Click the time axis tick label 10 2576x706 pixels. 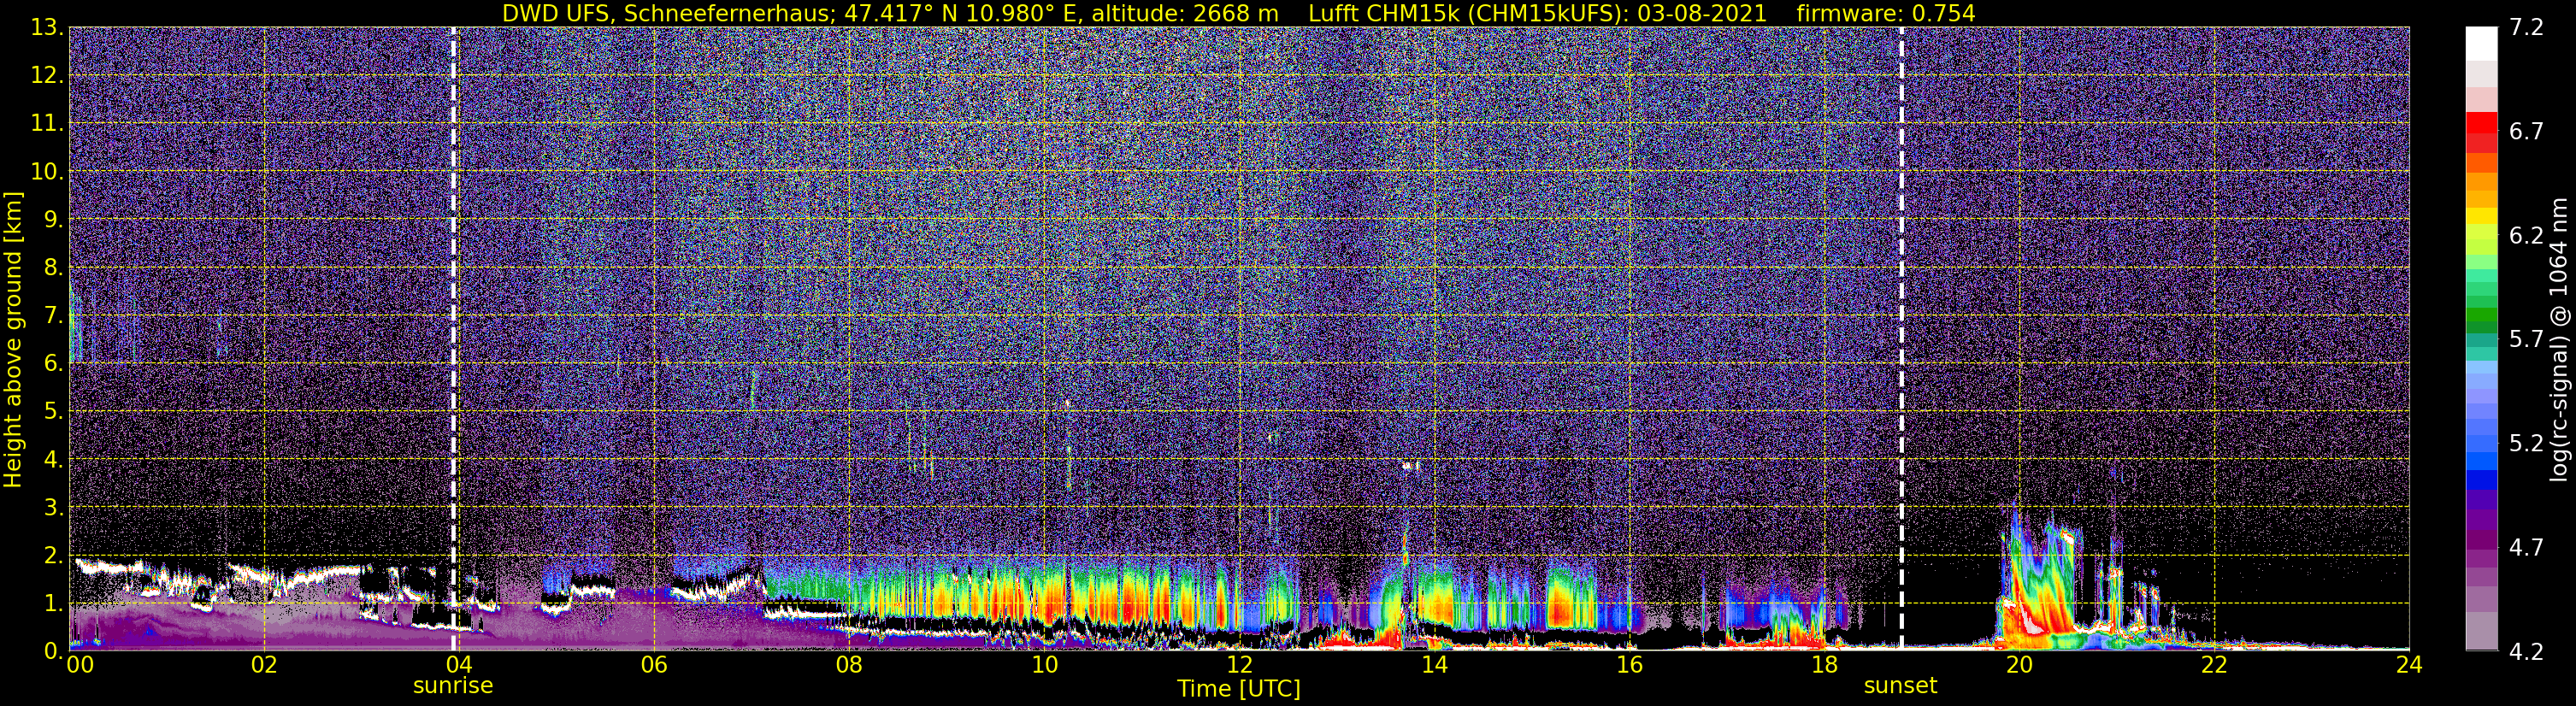coord(1044,665)
